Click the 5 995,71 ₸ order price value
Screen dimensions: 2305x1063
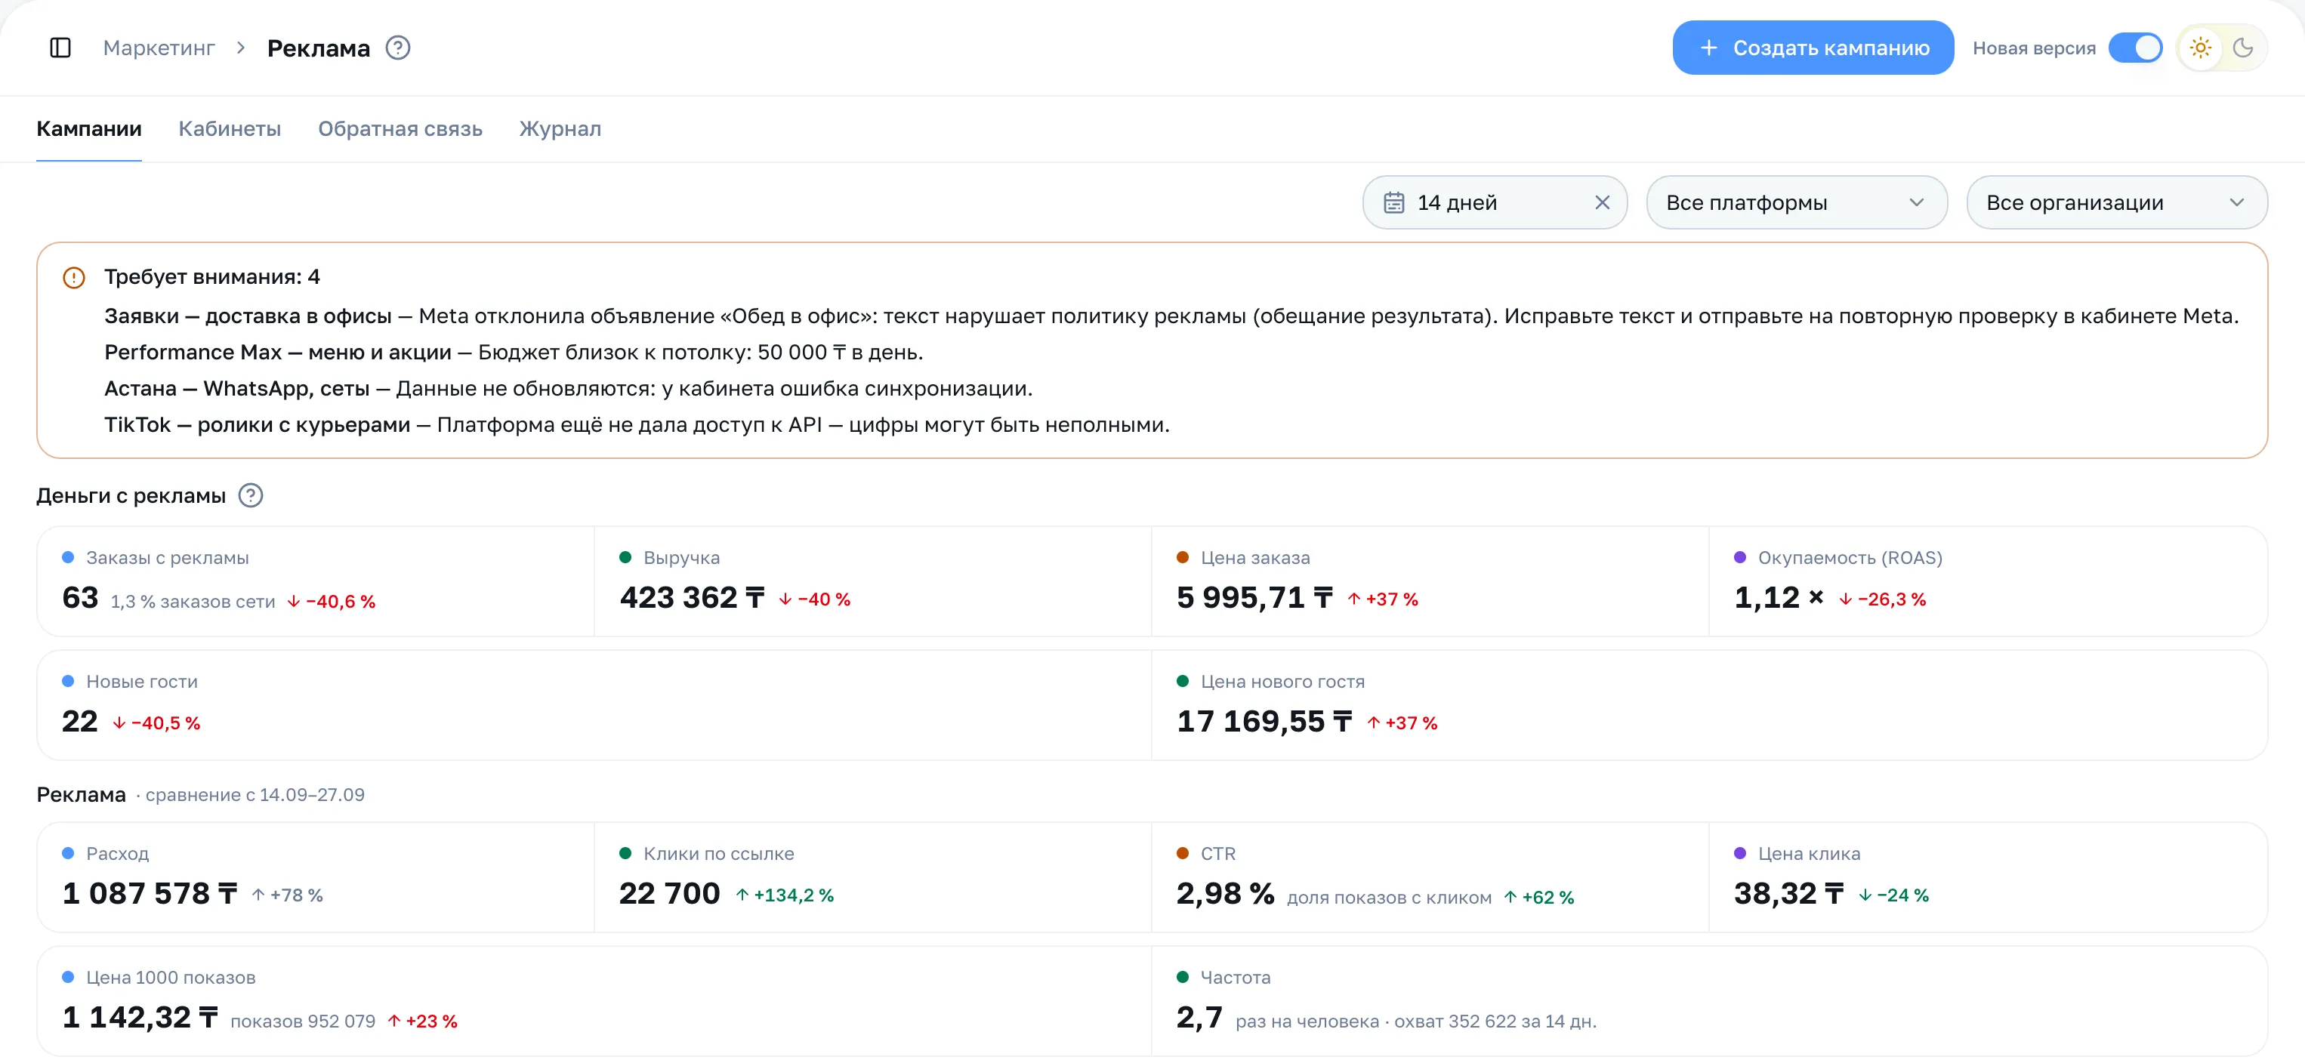pyautogui.click(x=1254, y=597)
